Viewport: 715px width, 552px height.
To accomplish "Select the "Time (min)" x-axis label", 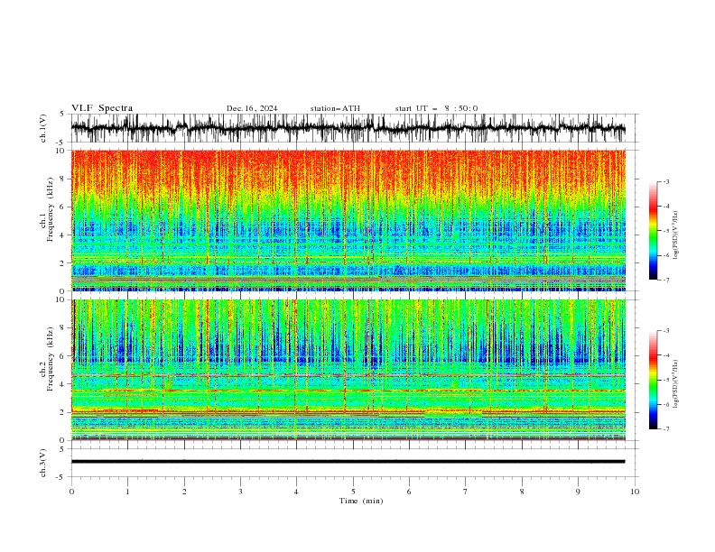I will (361, 501).
